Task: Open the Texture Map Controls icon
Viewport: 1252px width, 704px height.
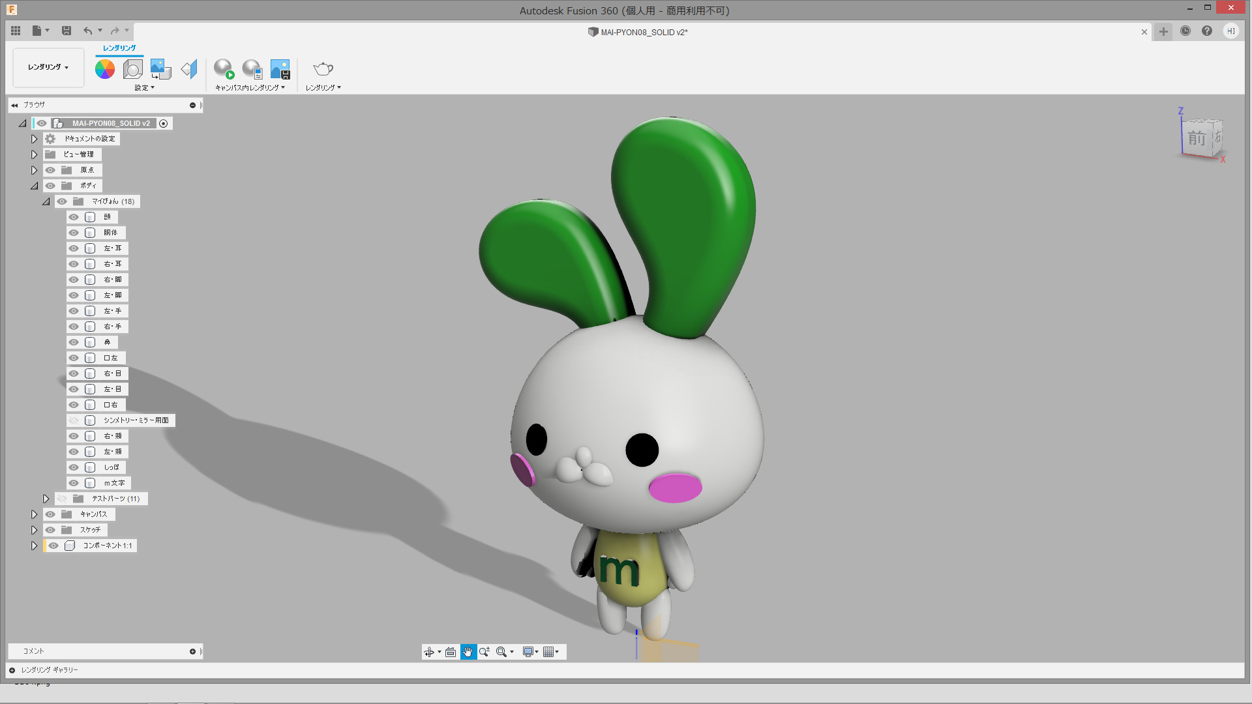Action: [189, 68]
